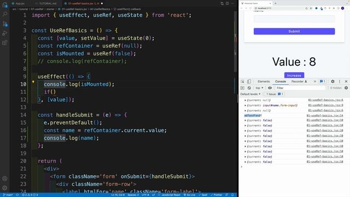This screenshot has width=350, height=197.
Task: Click Go Live in status bar
Action: (189, 195)
